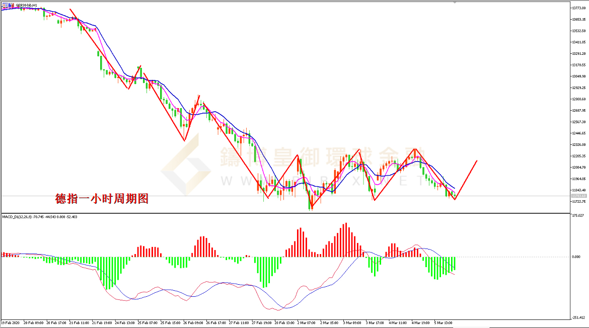Image resolution: width=589 pixels, height=328 pixels.
Task: Click the chart shift triangle marker at top
Action: coord(455,3)
